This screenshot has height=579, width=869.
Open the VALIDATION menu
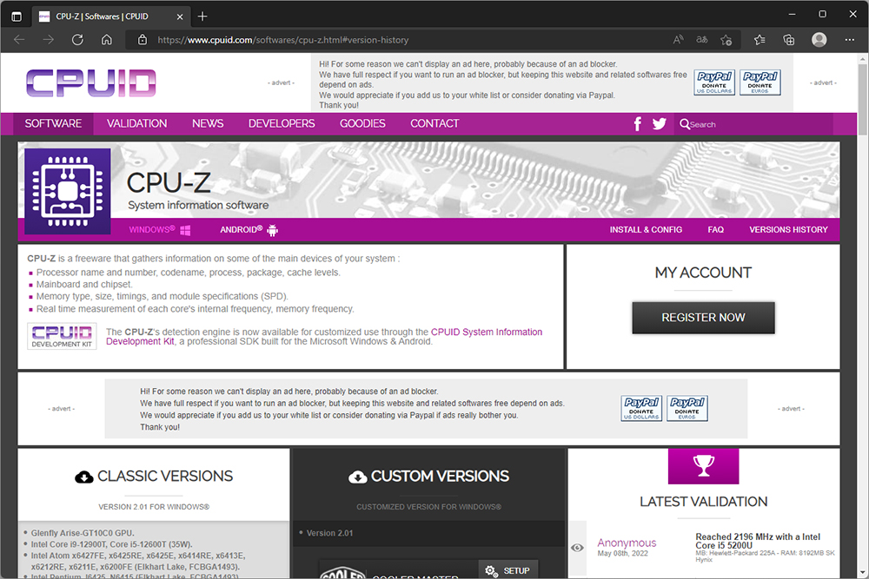click(137, 123)
